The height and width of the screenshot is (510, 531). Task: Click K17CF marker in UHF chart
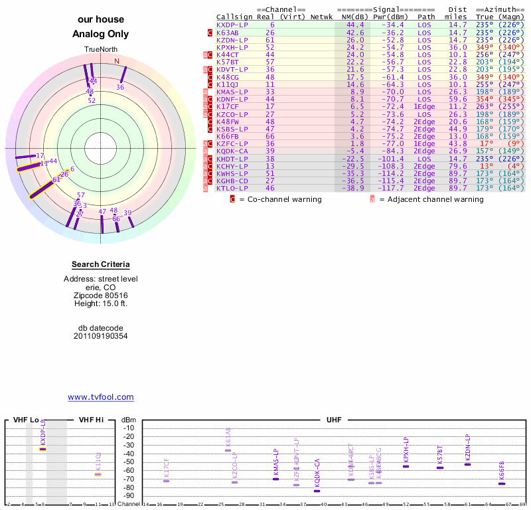[167, 481]
